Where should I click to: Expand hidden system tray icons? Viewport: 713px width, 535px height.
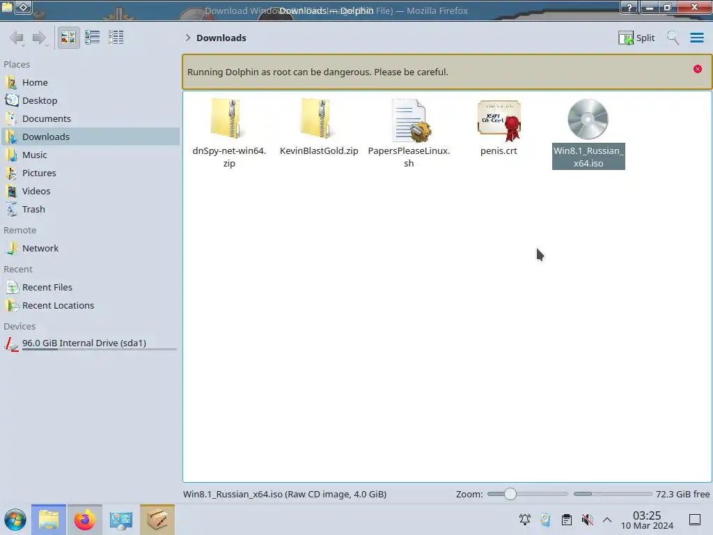tap(607, 519)
